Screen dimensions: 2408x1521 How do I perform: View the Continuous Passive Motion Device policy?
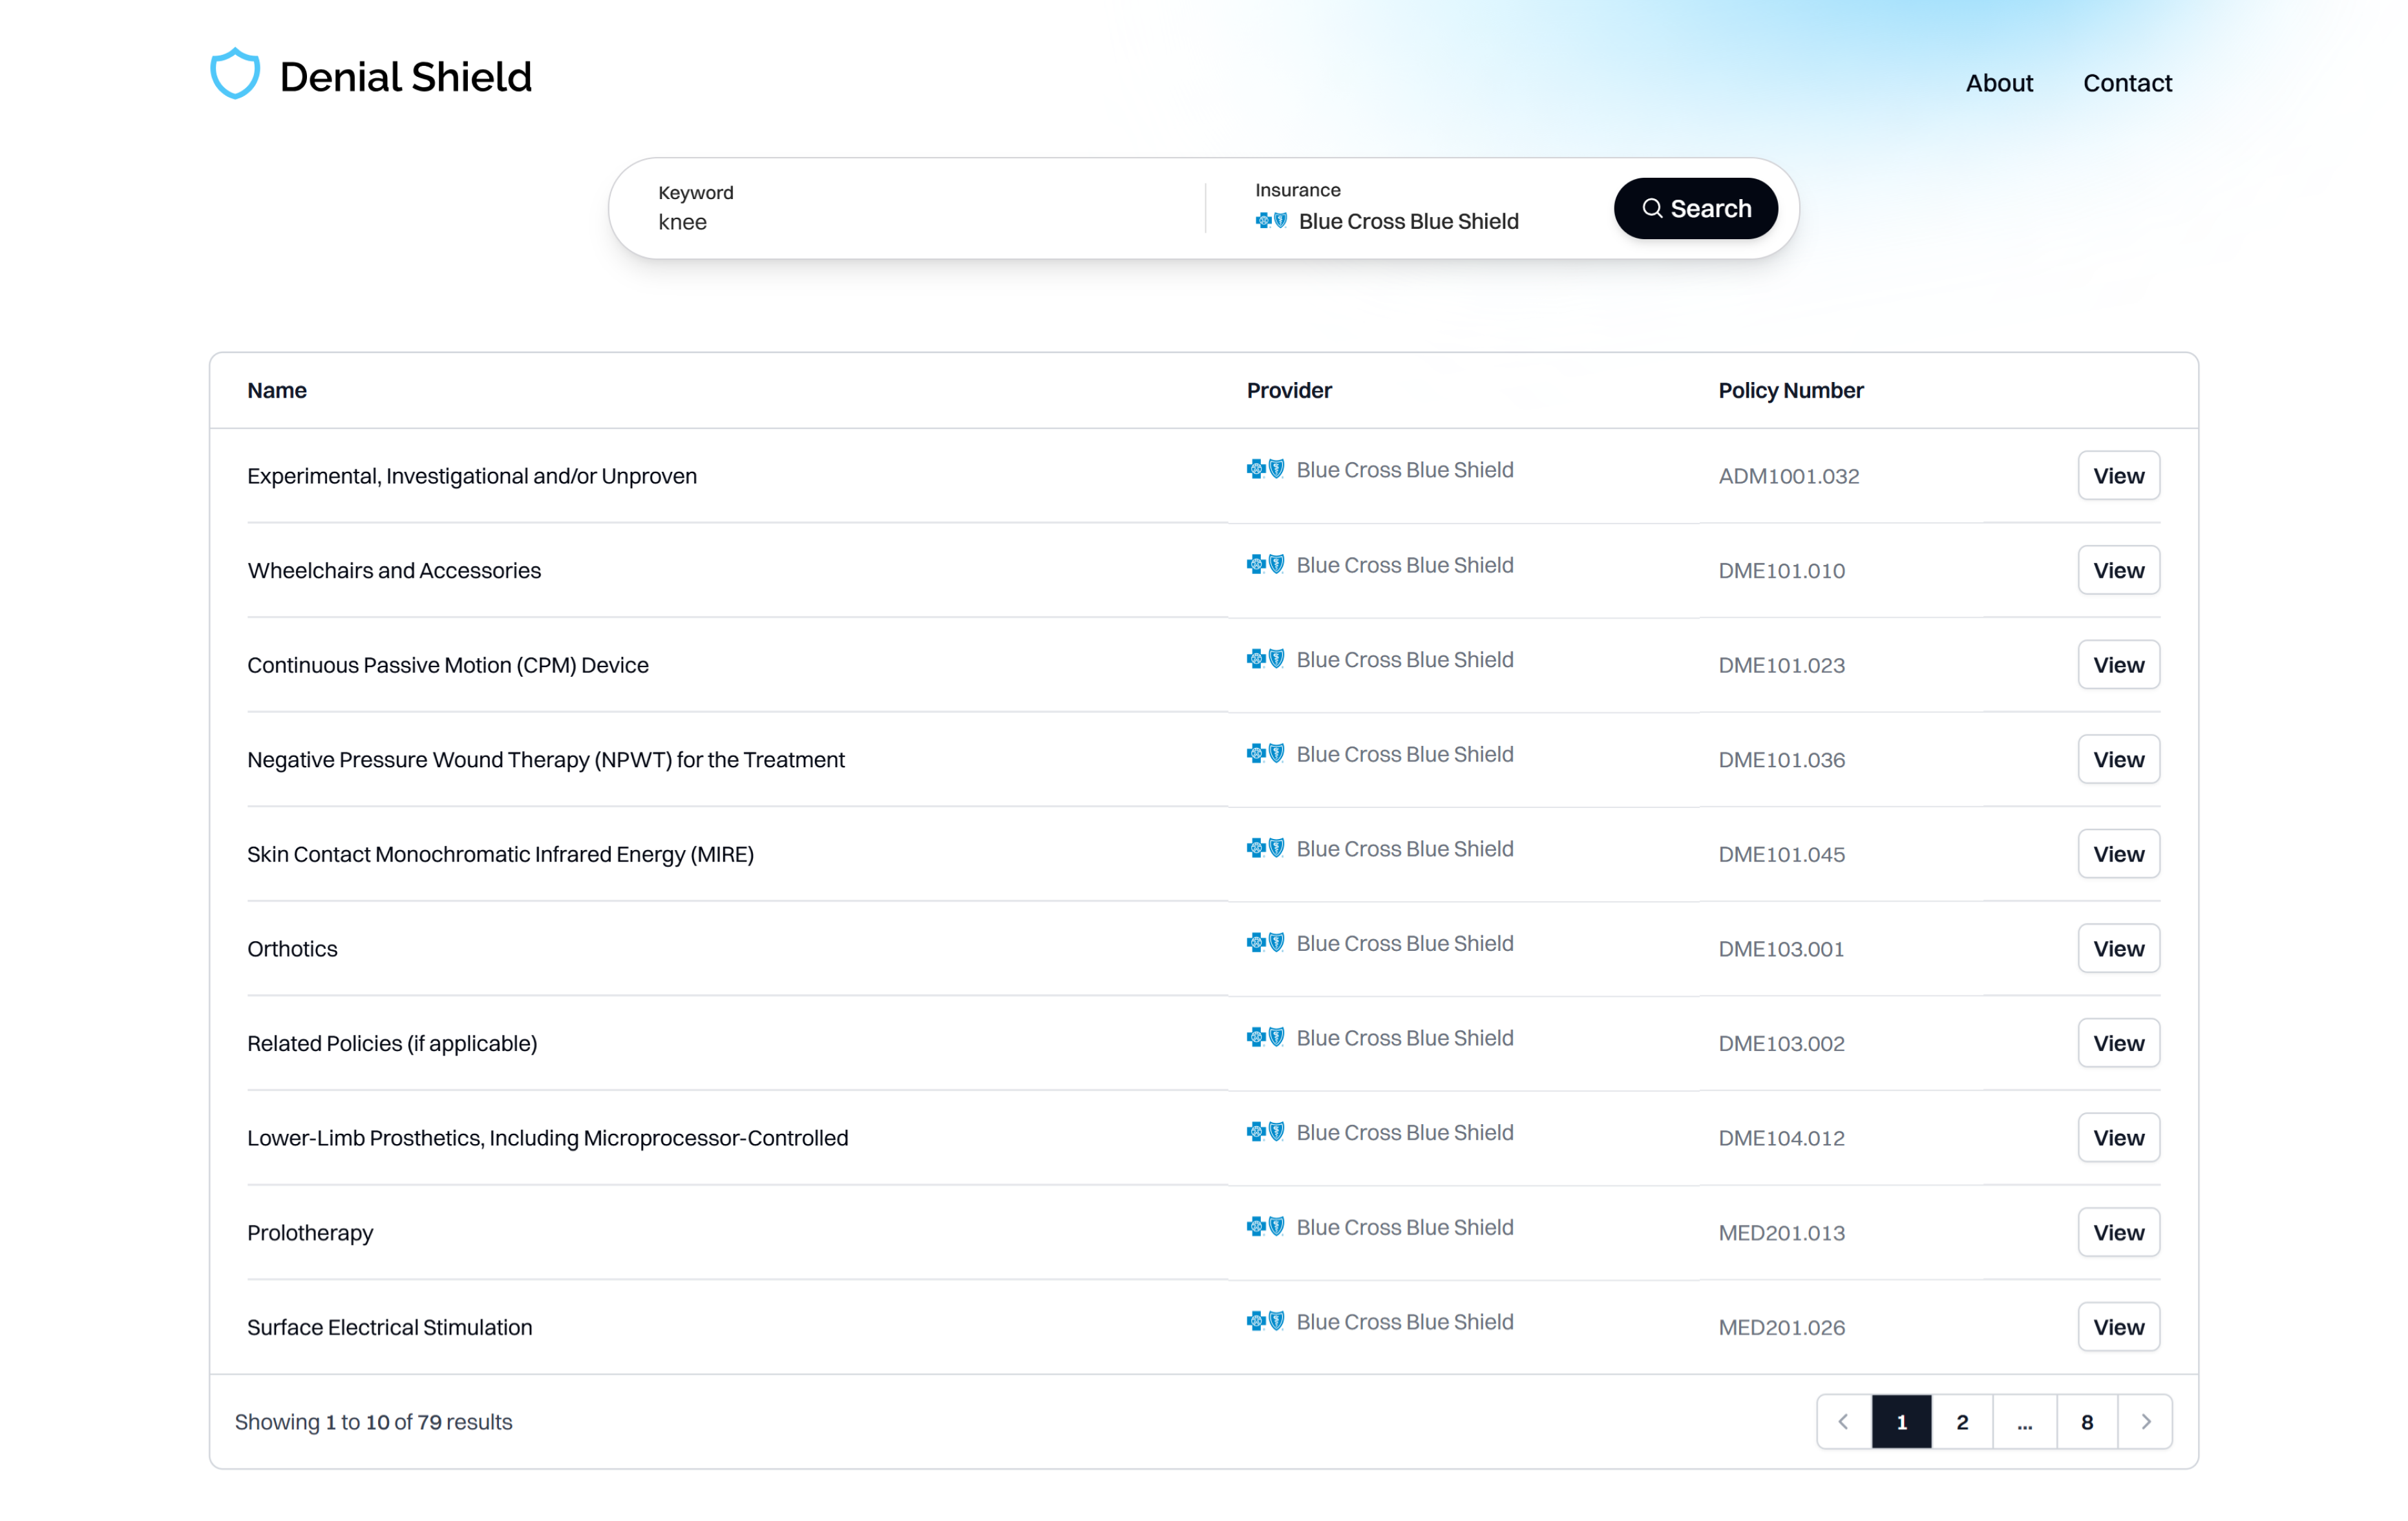(2118, 664)
